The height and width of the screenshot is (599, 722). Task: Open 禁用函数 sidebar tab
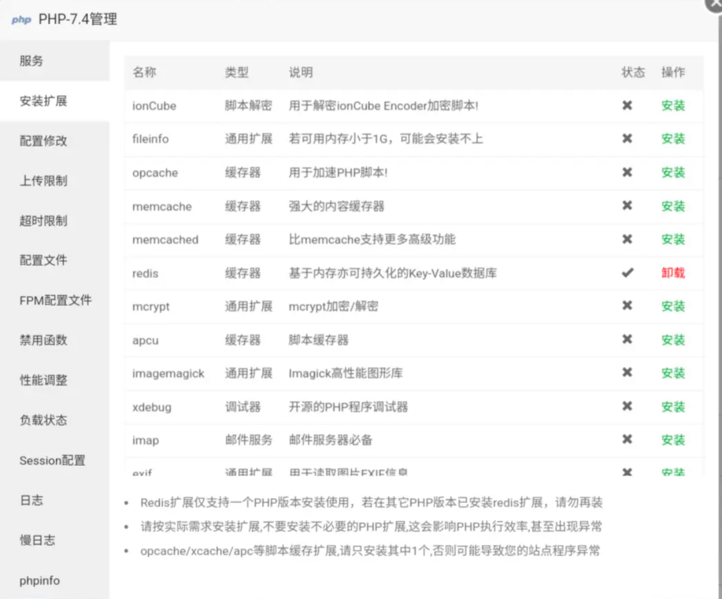(55, 340)
